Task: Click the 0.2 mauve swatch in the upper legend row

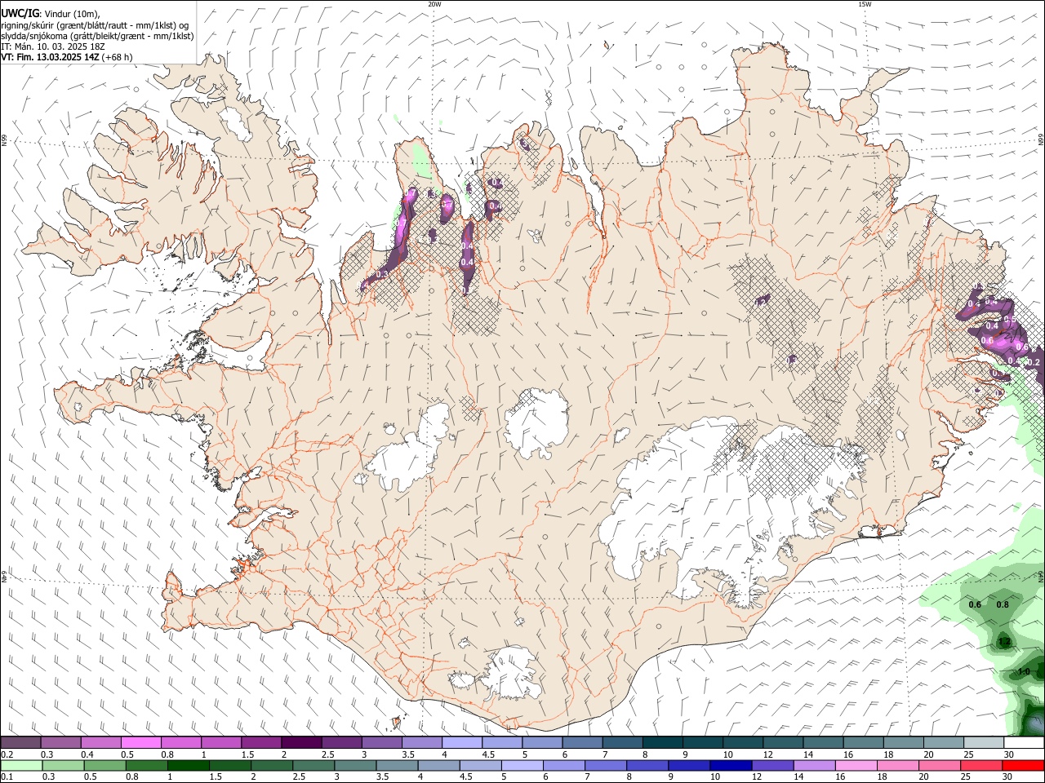Action: point(20,742)
